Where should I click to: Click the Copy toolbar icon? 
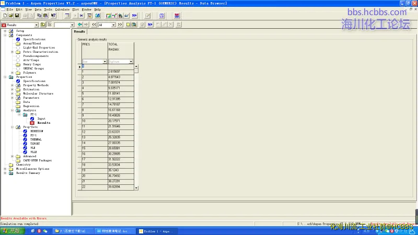tap(39, 16)
